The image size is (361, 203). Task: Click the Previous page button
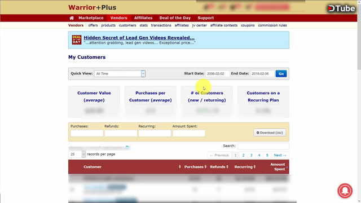click(219, 155)
